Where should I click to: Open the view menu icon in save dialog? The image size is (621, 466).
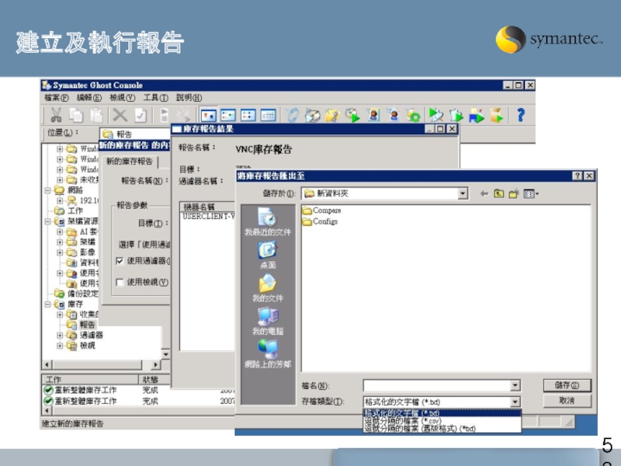point(531,193)
